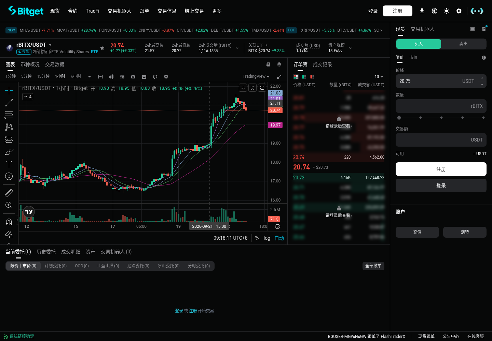Expand the rBITX/USDT pair selector
The image size is (492, 341).
coord(50,45)
